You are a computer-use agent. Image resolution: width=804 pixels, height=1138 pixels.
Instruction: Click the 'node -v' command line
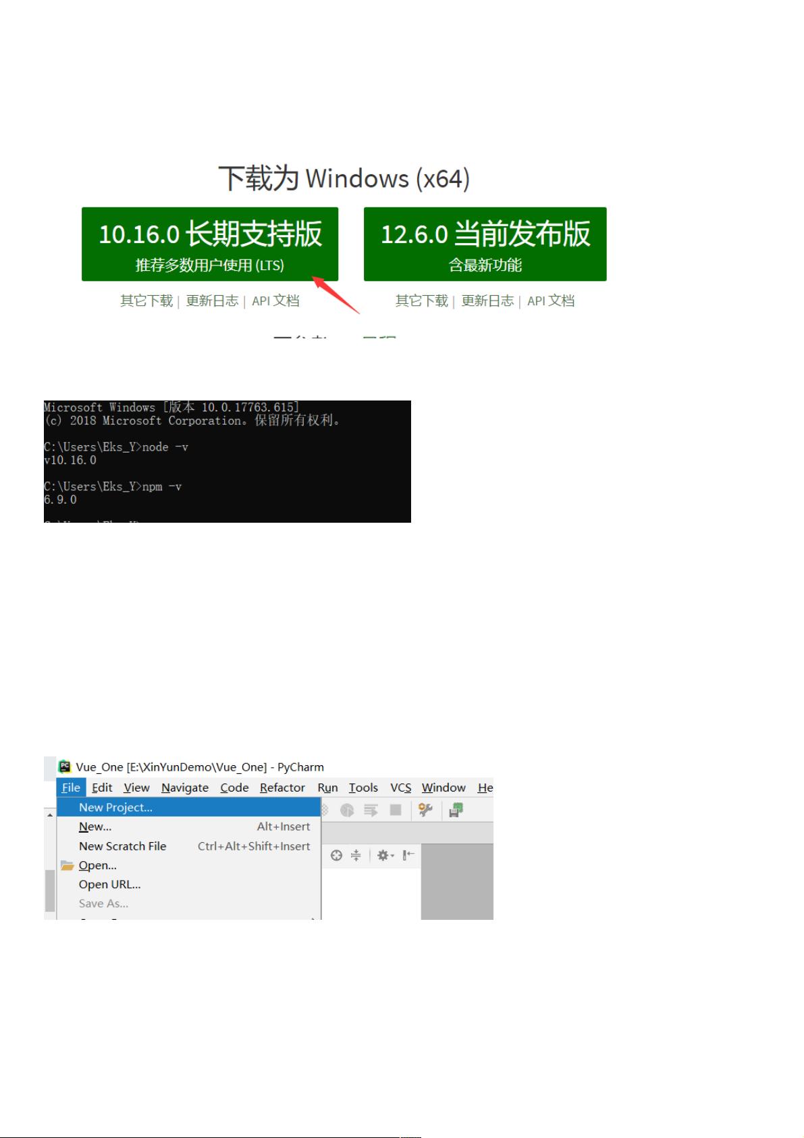[x=116, y=447]
